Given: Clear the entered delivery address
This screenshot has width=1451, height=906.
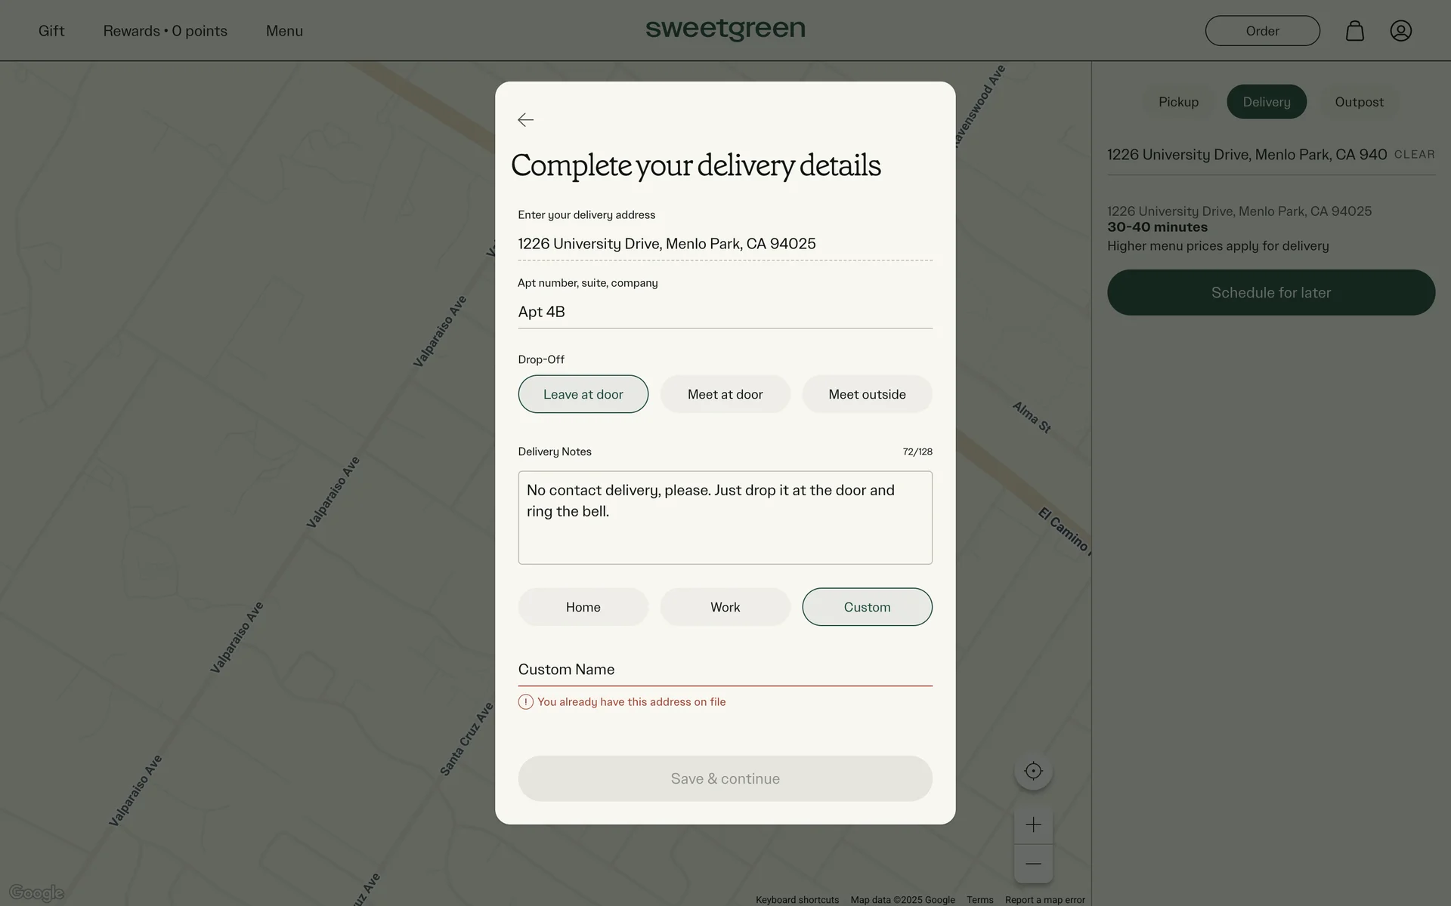Looking at the screenshot, I should pos(1414,155).
